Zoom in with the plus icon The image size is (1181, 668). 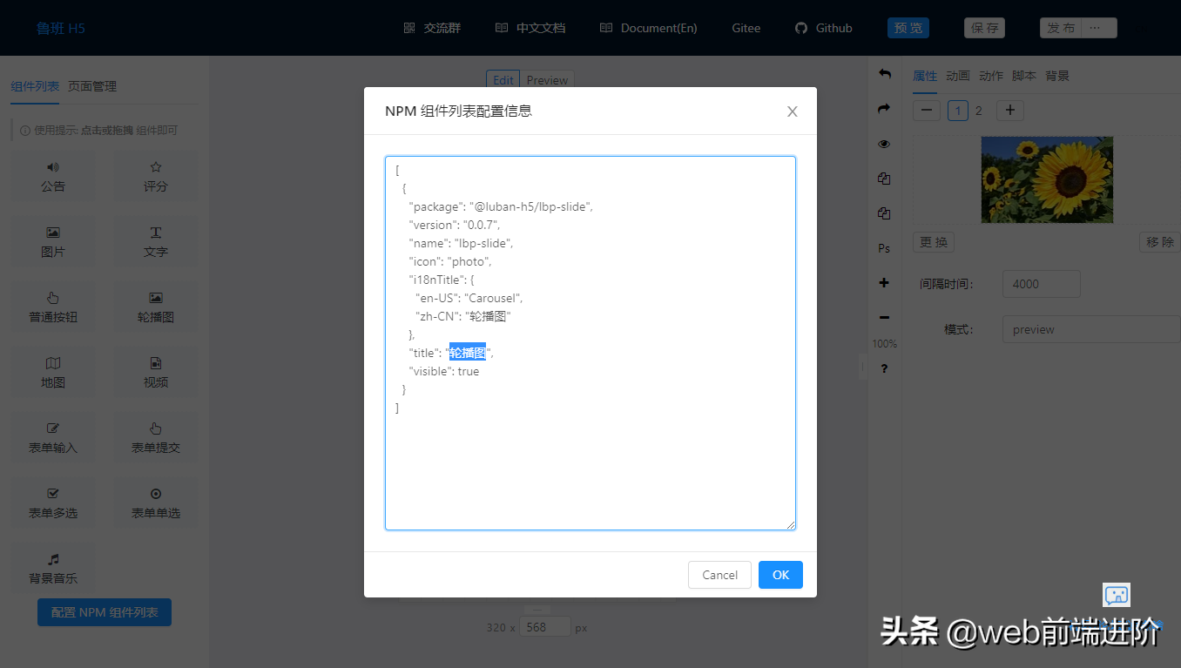point(884,283)
